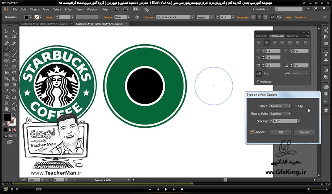Select the Eraser tool
The image size is (332, 194).
14,61
